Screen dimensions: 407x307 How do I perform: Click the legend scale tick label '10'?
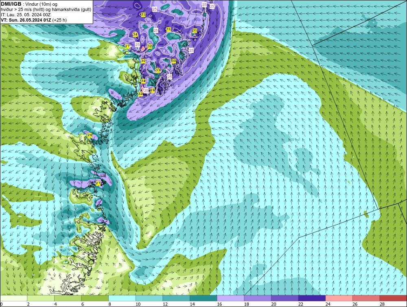point(138,304)
